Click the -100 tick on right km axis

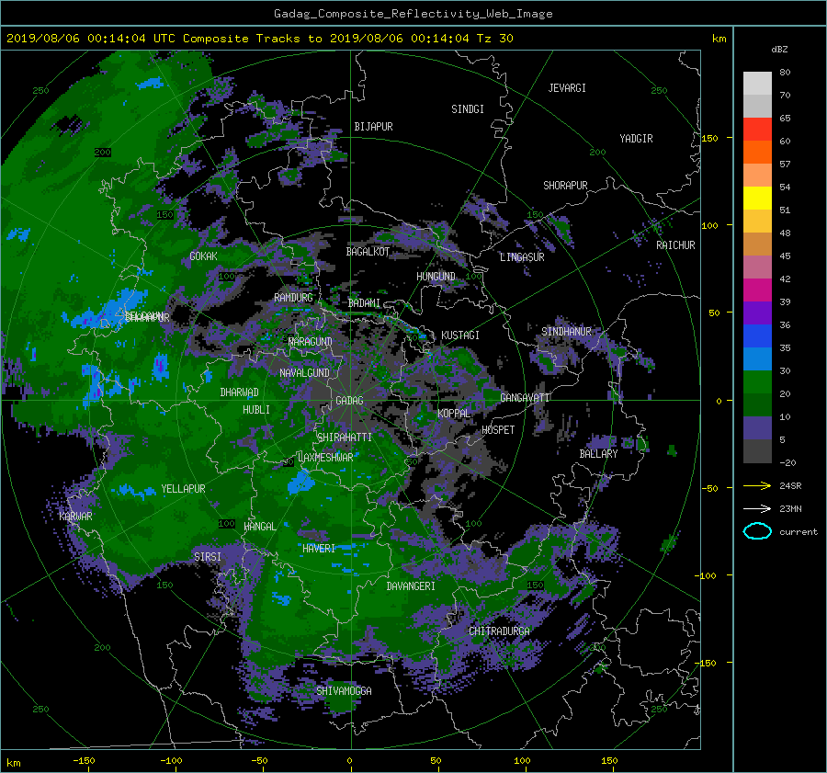tap(705, 575)
